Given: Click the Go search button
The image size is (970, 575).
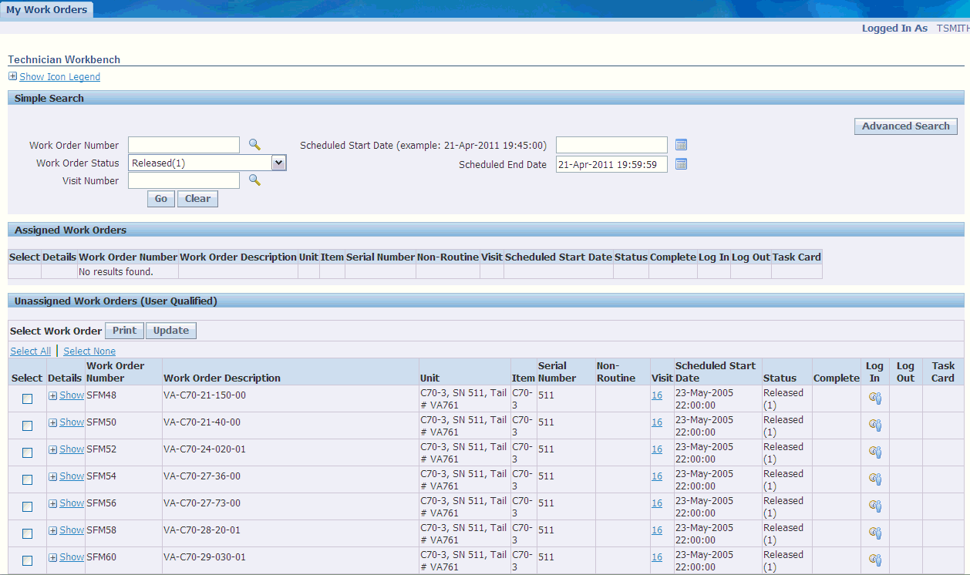Looking at the screenshot, I should [161, 199].
